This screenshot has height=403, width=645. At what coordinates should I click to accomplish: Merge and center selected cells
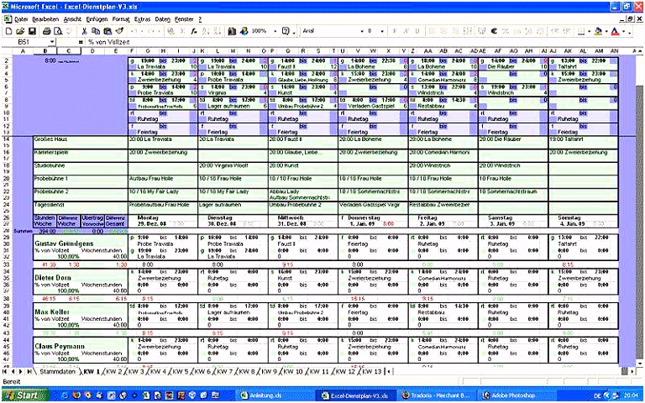pyautogui.click(x=467, y=31)
